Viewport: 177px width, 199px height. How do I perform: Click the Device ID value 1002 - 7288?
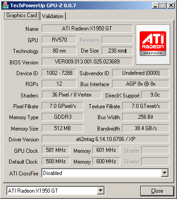coord(59,73)
